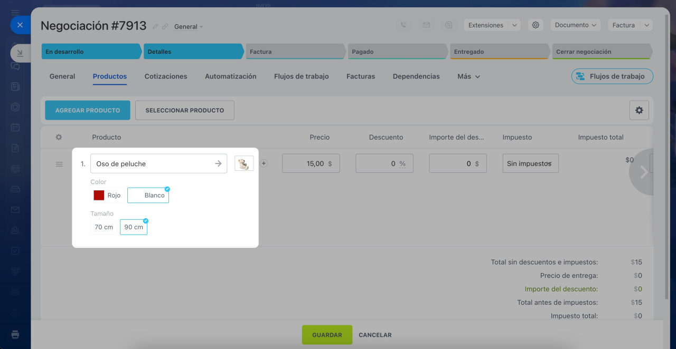Click the Seleccionar producto button
Screen dimensions: 676x349
click(185, 110)
